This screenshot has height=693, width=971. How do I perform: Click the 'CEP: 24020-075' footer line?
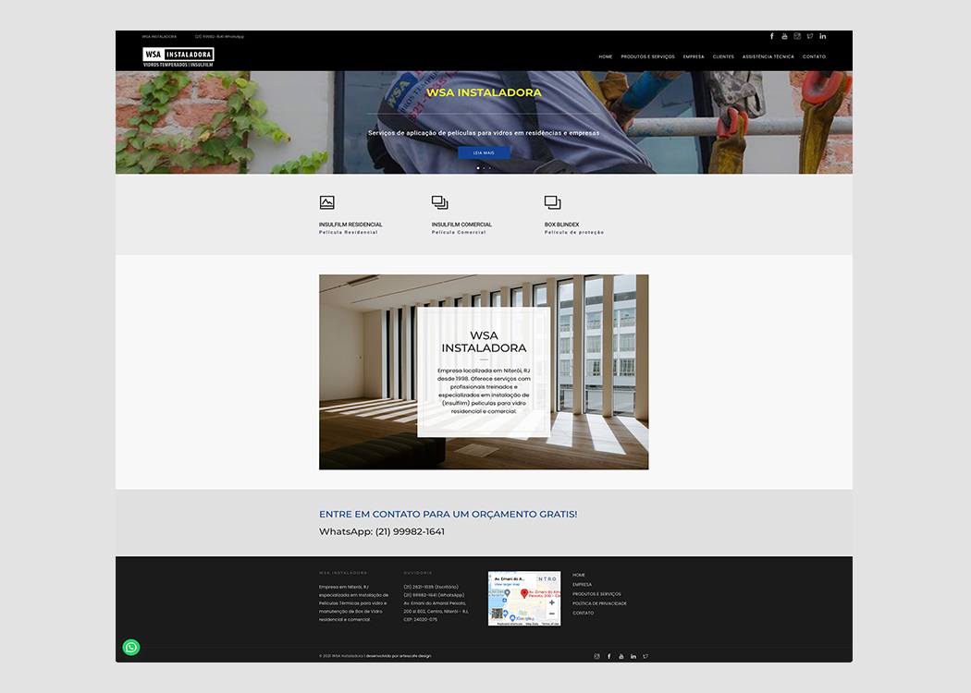pyautogui.click(x=421, y=619)
